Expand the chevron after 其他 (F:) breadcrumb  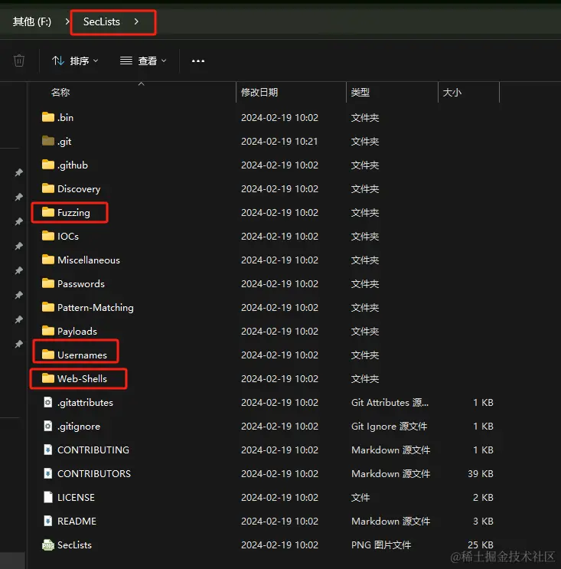point(67,21)
